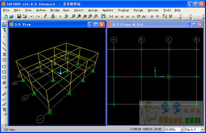Toggle perspective view with the glasses icon
The width and height of the screenshot is (206, 133).
[x=144, y=16]
